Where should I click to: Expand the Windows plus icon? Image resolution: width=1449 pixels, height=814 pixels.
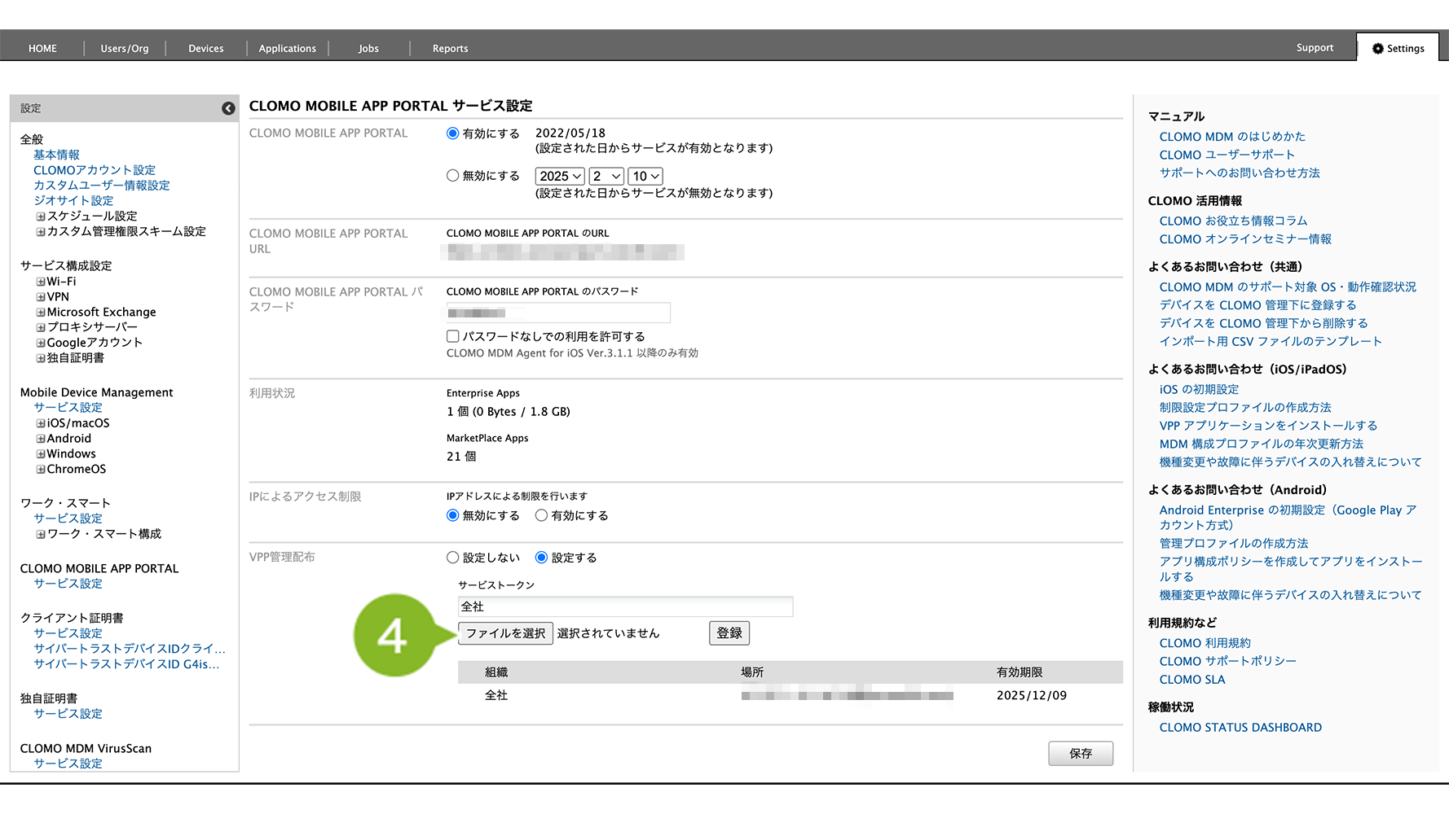(40, 454)
